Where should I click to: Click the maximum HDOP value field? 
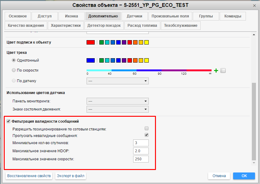coord(140,151)
